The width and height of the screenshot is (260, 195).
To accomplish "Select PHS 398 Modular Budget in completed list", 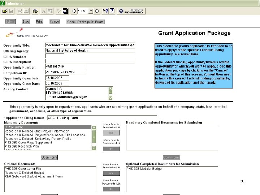I will (144, 169).
